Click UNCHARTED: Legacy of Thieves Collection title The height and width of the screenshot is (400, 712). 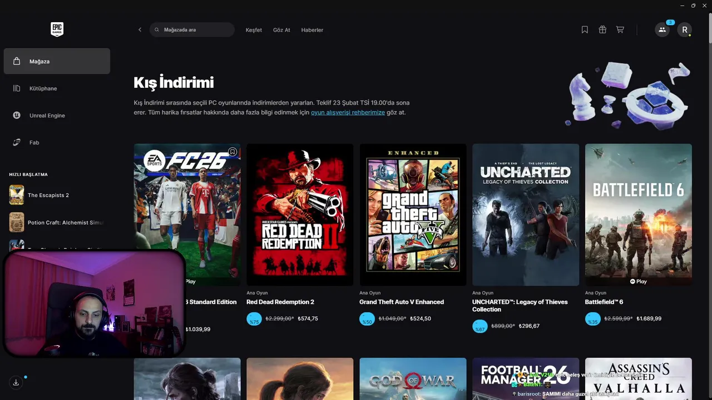click(x=520, y=306)
